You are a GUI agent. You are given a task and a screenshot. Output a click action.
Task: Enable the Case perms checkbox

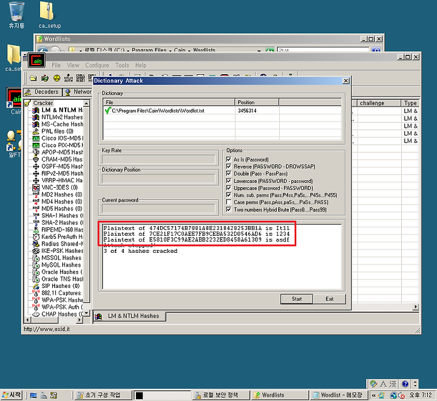tap(229, 202)
